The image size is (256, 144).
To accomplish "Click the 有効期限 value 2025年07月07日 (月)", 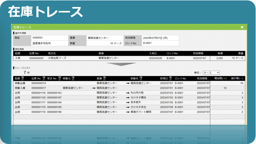I will pyautogui.click(x=155, y=38).
